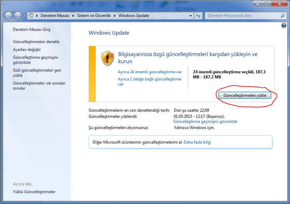290x204 pixels.
Task: Click the Control Panel icon in address bar
Action: point(31,16)
